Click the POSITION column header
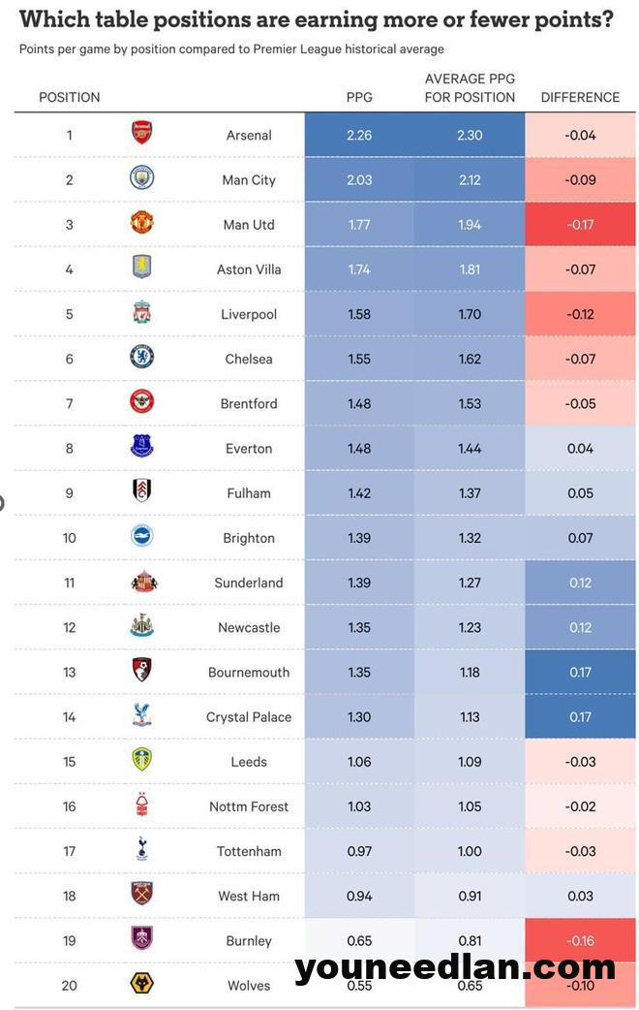This screenshot has height=1010, width=639. 70,97
